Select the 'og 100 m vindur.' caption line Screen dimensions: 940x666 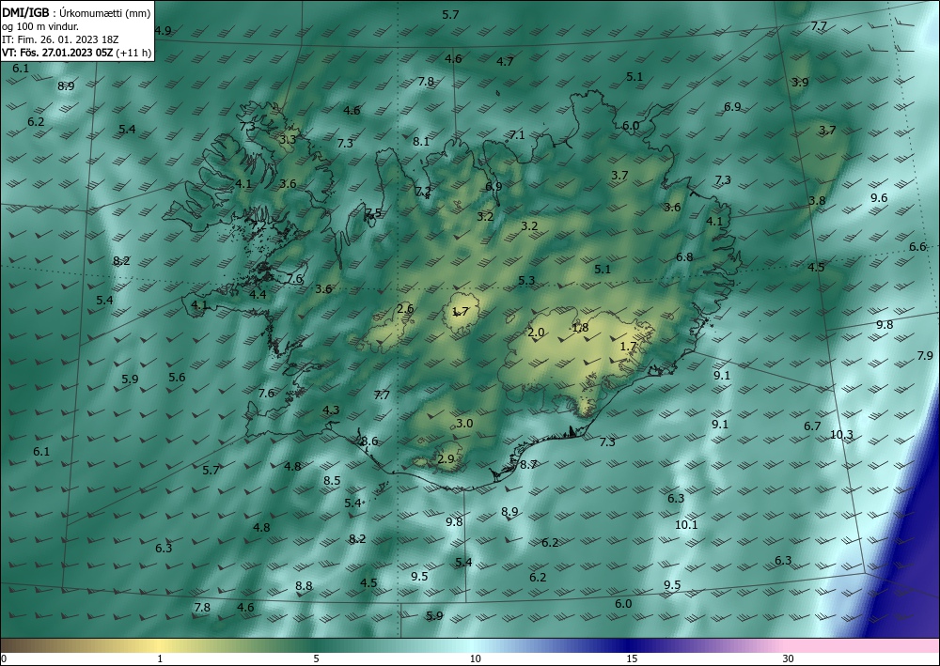click(40, 26)
